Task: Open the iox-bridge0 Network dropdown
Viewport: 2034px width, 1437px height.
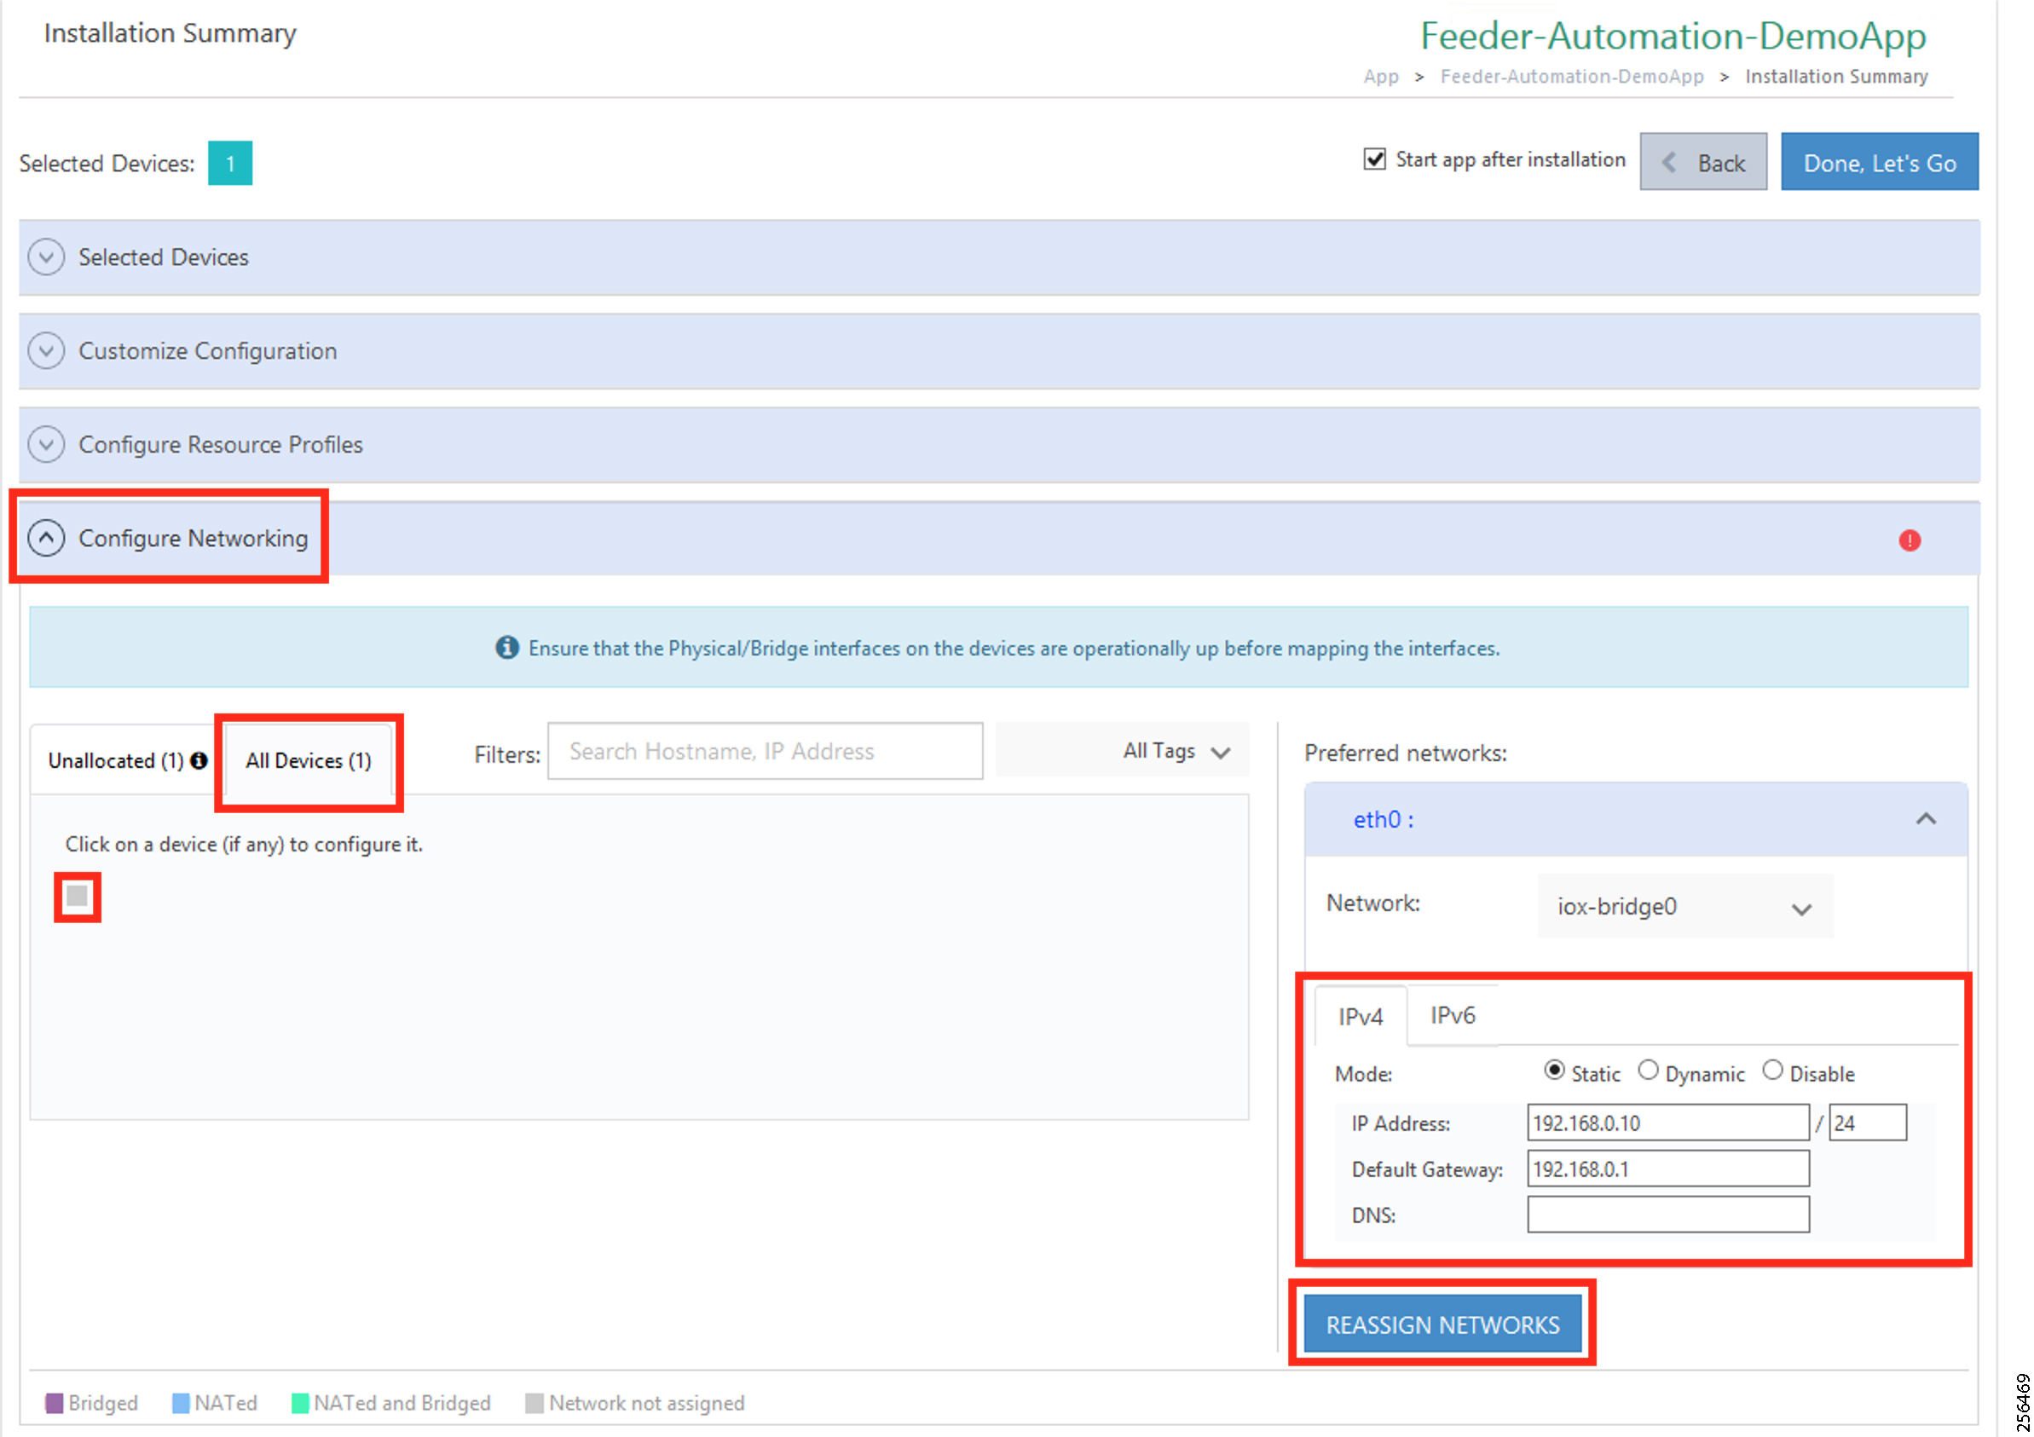Action: coord(1685,906)
